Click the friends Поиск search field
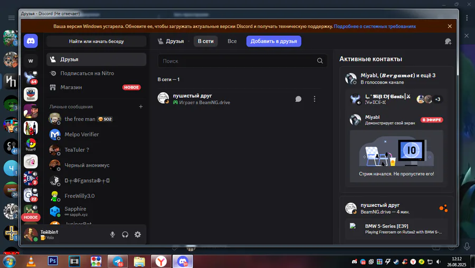This screenshot has width=475, height=268. click(242, 61)
